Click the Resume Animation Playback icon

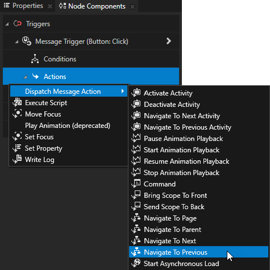(136, 161)
